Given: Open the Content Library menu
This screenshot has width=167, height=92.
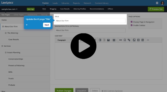Looking at the screenshot, I should [x=102, y=3].
